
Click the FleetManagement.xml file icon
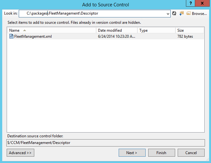[x=11, y=36]
